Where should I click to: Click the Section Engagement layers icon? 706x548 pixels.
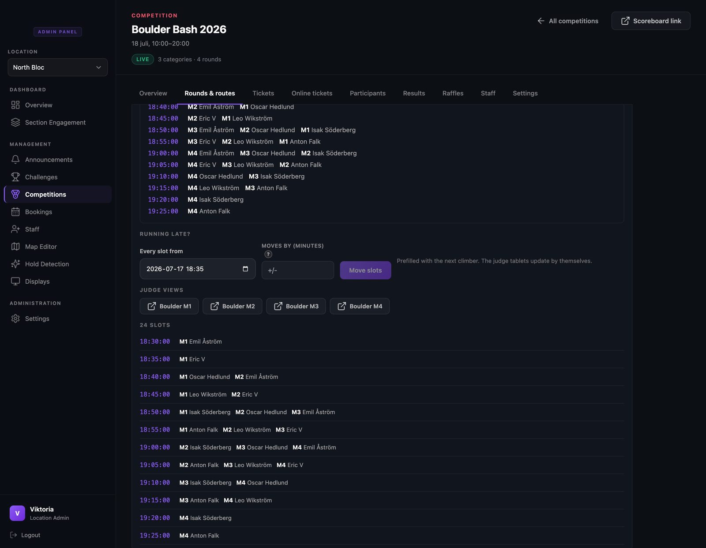pos(15,122)
